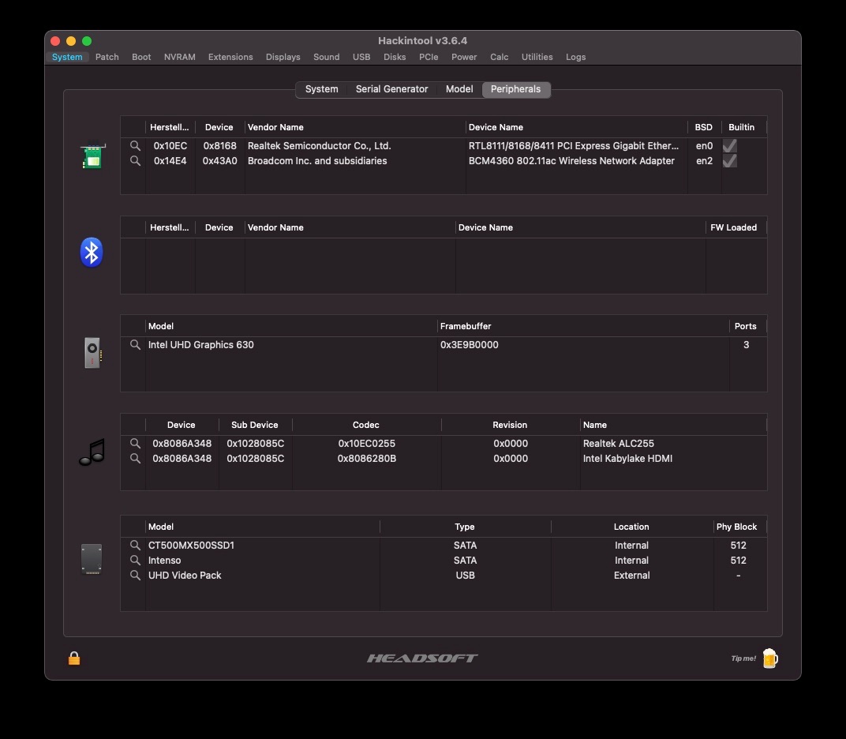The image size is (846, 739).
Task: Click the Location column header in disks table
Action: 631,527
